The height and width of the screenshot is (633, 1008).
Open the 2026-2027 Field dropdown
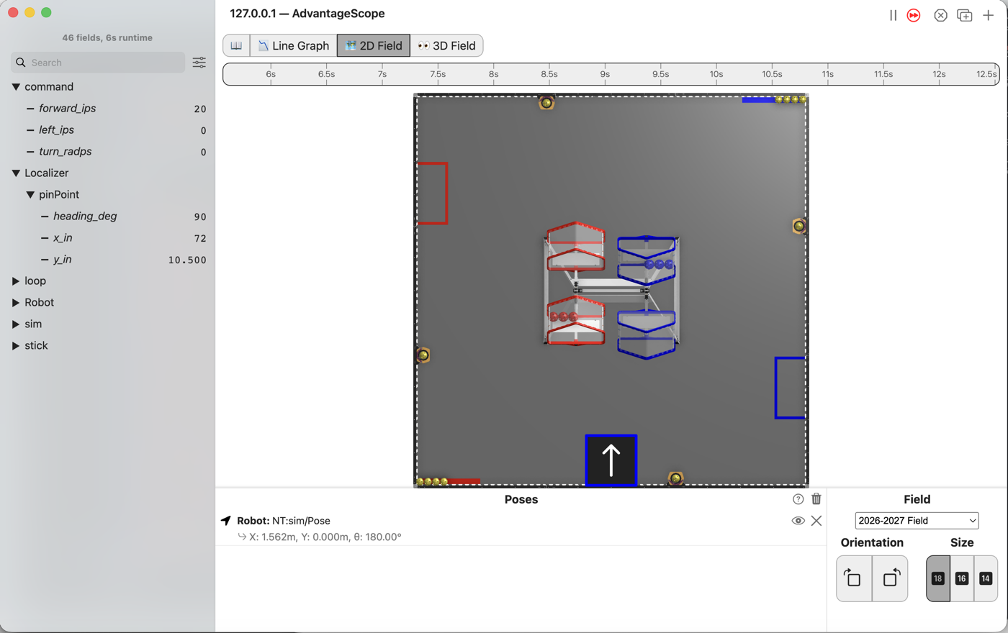(917, 521)
